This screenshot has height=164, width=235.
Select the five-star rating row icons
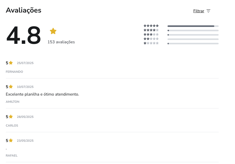151,26
